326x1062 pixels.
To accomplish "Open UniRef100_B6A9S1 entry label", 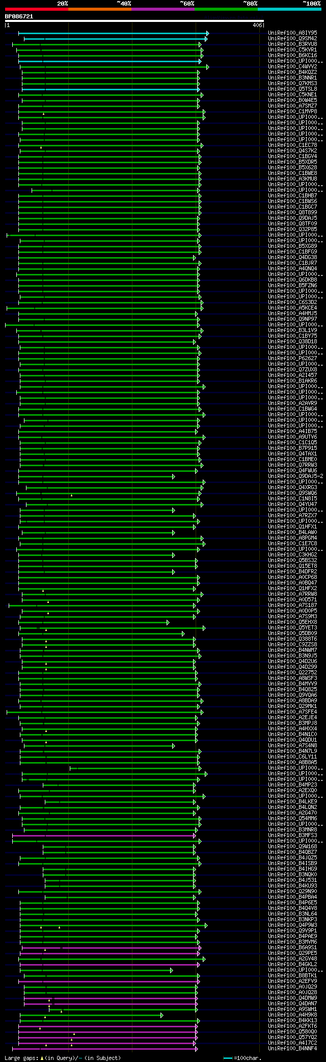I will pyautogui.click(x=292, y=947).
